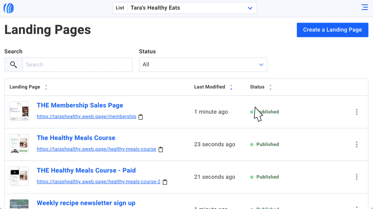Image resolution: width=373 pixels, height=209 pixels.
Task: Open Weekly recipe newsletter sign up
Action: coord(86,203)
